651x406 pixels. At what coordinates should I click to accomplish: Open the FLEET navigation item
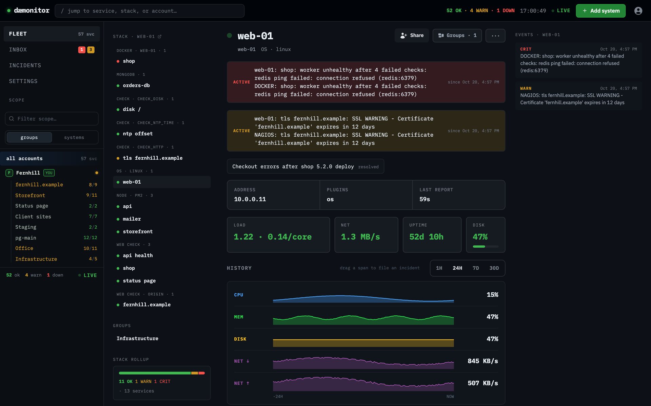tap(52, 34)
